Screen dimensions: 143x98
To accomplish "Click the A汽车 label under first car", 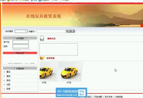I will 44,82.
